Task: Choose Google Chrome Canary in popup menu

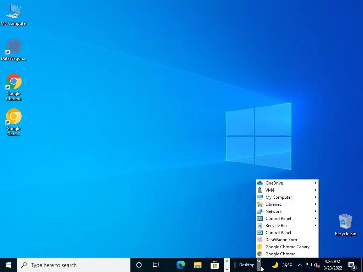Action: point(287,247)
